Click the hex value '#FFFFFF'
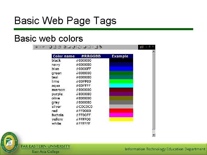 [83, 123]
